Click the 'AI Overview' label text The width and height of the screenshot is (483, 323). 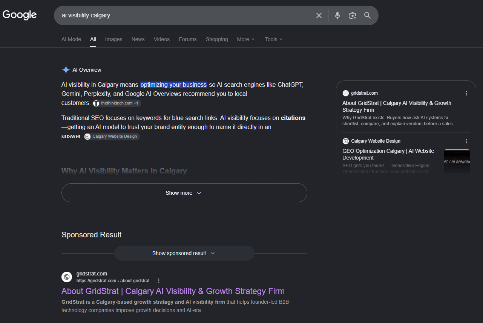point(87,70)
